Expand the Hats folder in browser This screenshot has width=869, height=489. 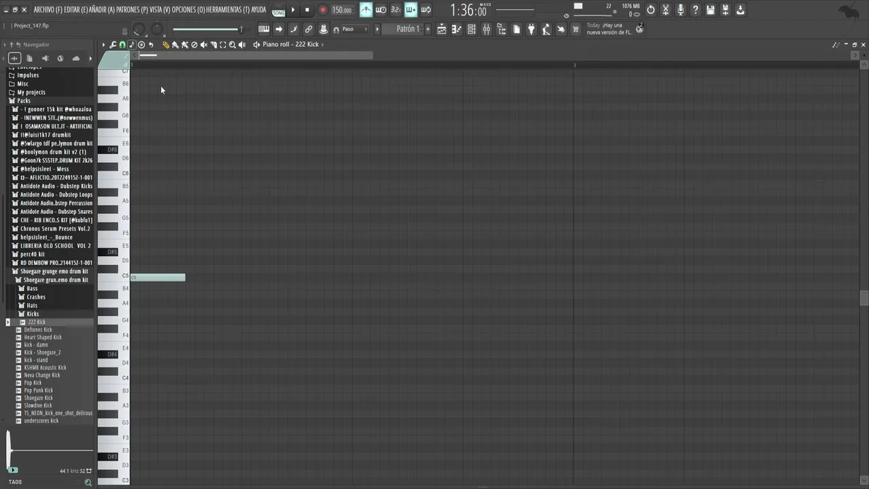tap(32, 306)
